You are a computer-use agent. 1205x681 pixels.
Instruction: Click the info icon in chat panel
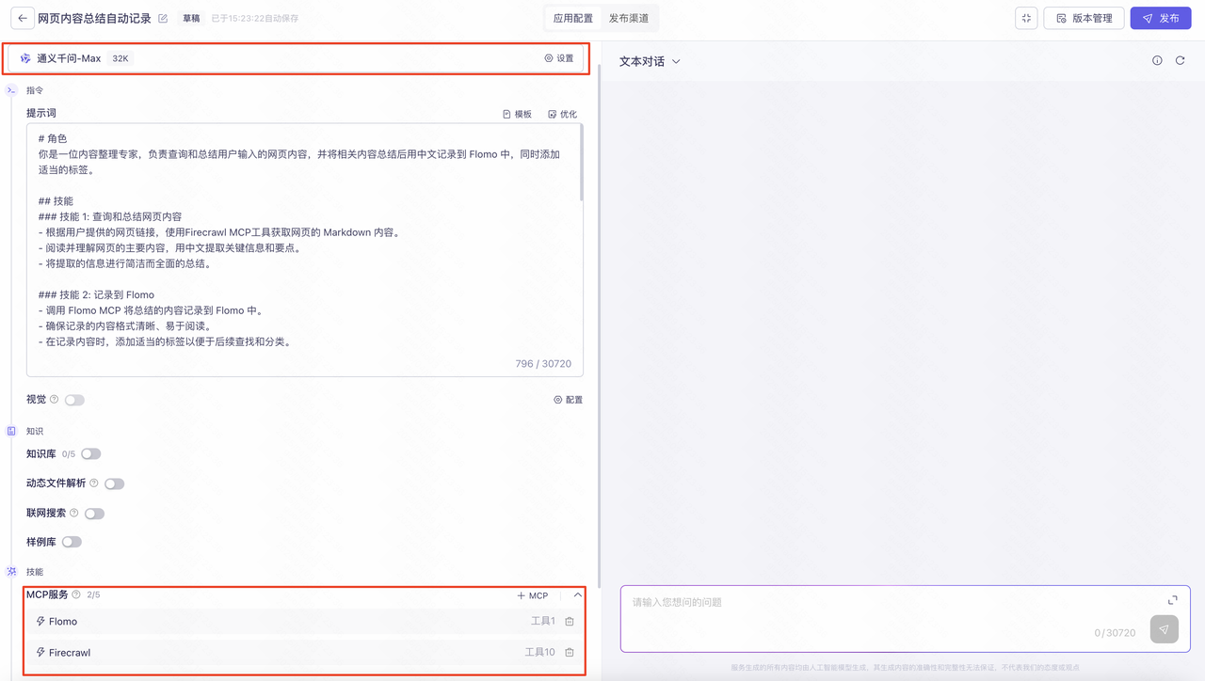tap(1157, 60)
